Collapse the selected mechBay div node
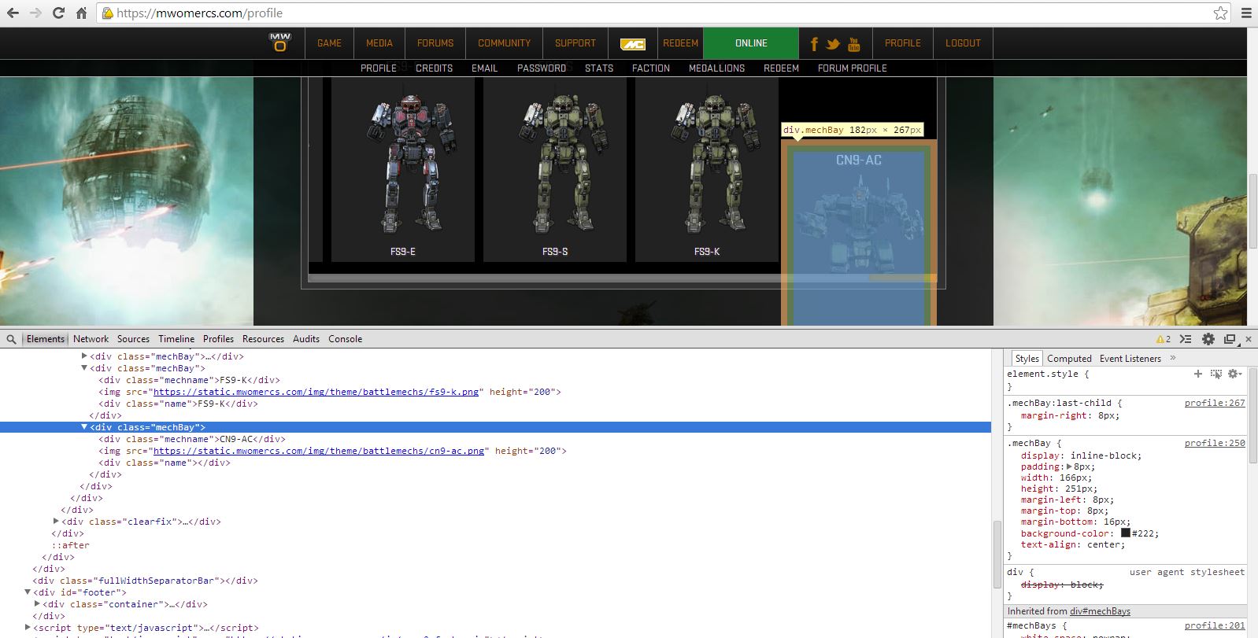This screenshot has width=1258, height=638. point(84,427)
